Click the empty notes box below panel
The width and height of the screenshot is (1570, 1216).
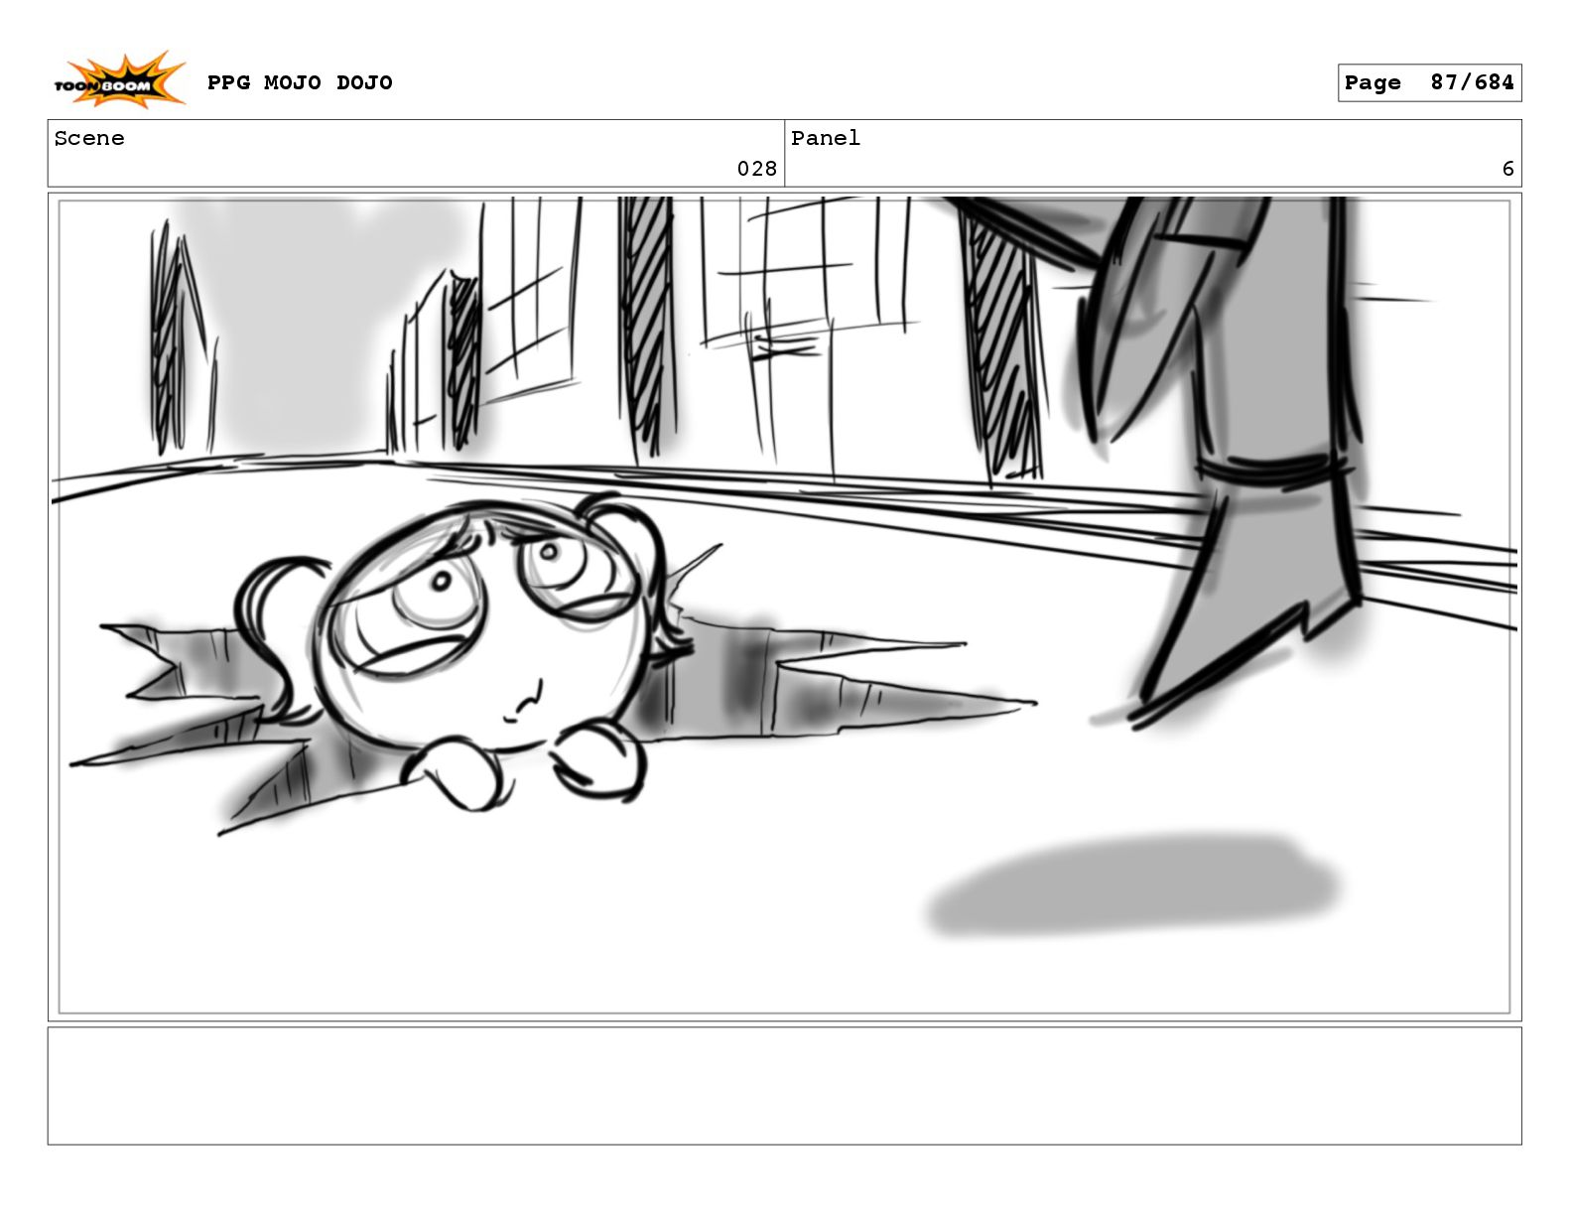[x=784, y=1086]
